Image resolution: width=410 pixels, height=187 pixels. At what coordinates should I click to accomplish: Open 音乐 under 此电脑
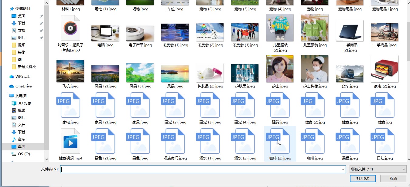[x=18, y=139]
